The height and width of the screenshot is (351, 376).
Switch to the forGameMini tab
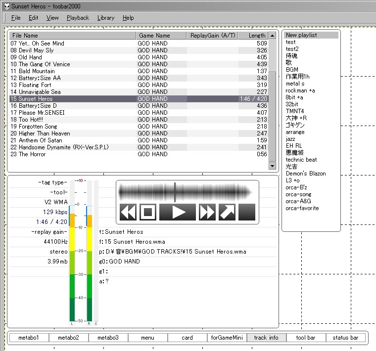tap(227, 338)
